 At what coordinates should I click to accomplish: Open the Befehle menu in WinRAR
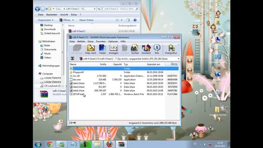coord(81,42)
